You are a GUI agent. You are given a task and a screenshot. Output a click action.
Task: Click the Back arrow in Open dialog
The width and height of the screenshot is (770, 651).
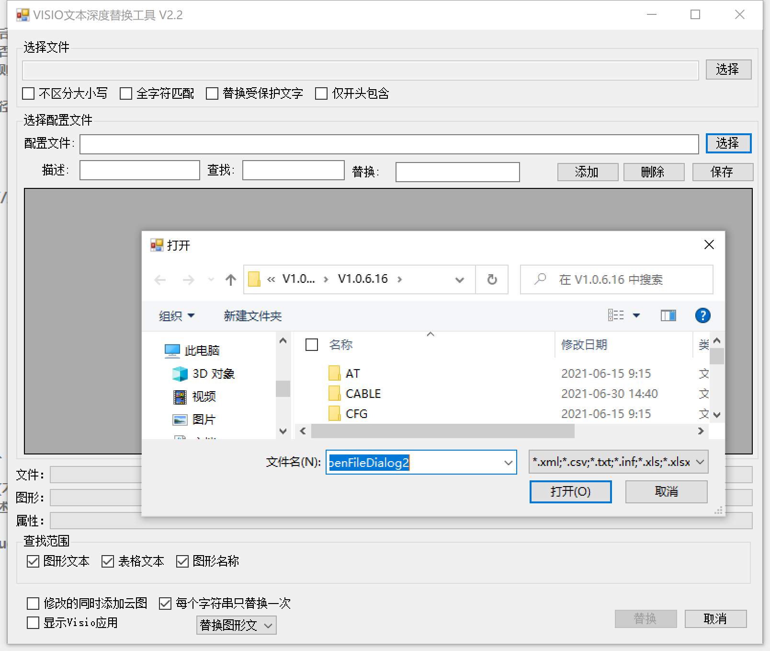tap(160, 280)
